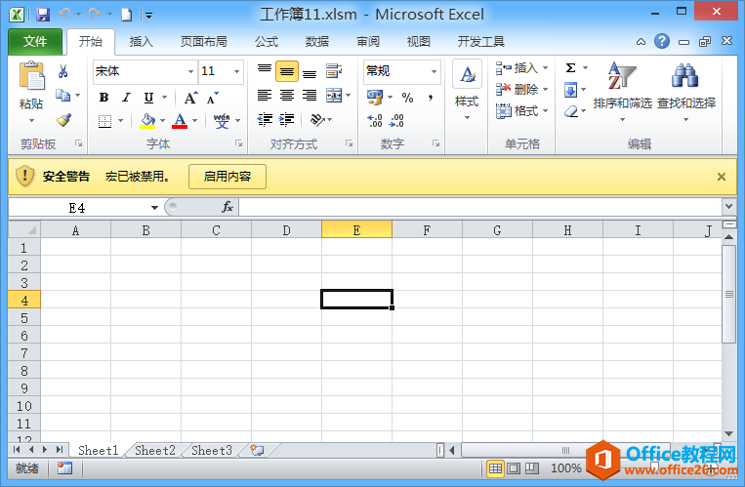The image size is (745, 487).
Task: Decrease indent icon
Action: (x=265, y=120)
